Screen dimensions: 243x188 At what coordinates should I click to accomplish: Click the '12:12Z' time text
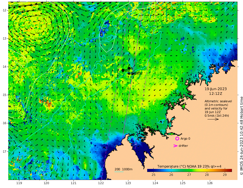[x=216, y=94]
